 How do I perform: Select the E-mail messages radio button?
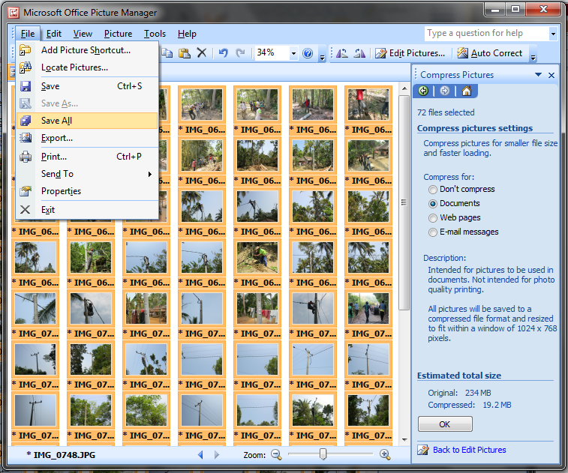432,232
